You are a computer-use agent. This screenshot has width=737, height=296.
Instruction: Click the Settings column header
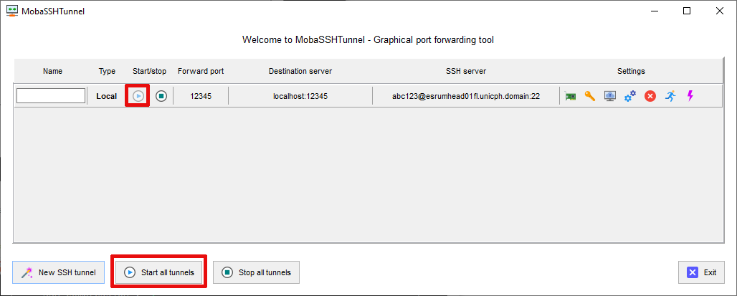(x=631, y=72)
